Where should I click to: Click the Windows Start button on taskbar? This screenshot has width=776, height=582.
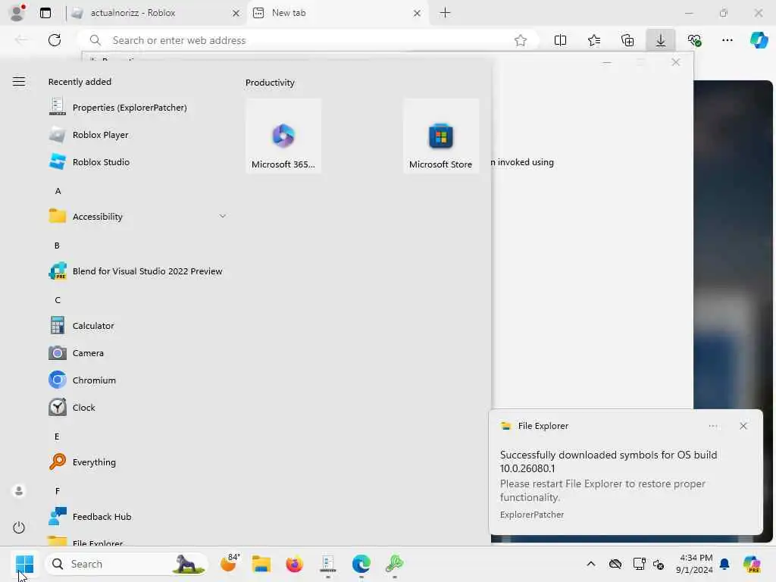tap(24, 564)
